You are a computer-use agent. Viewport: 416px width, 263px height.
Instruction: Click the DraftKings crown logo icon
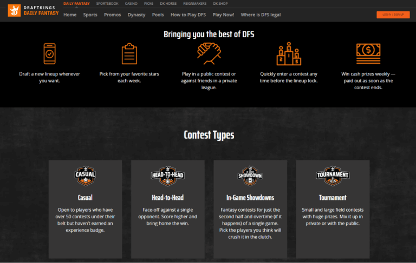pyautogui.click(x=14, y=10)
